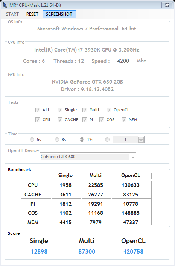Click the CACHE Single score 3611

65,195
